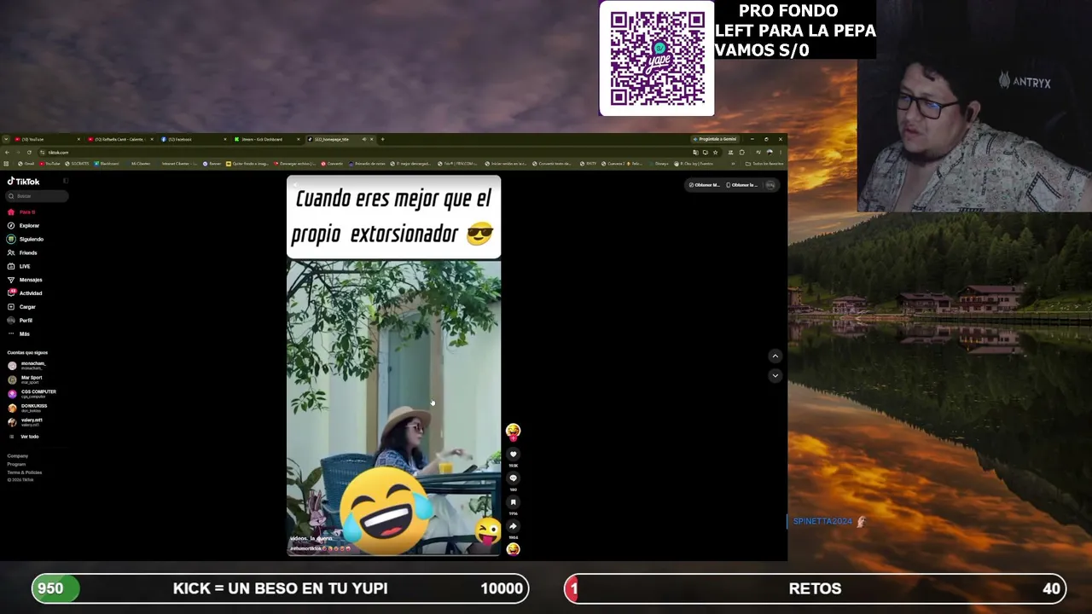Switch to the first YouTube tab
Viewport: 1092px width, 614px height.
coord(47,139)
